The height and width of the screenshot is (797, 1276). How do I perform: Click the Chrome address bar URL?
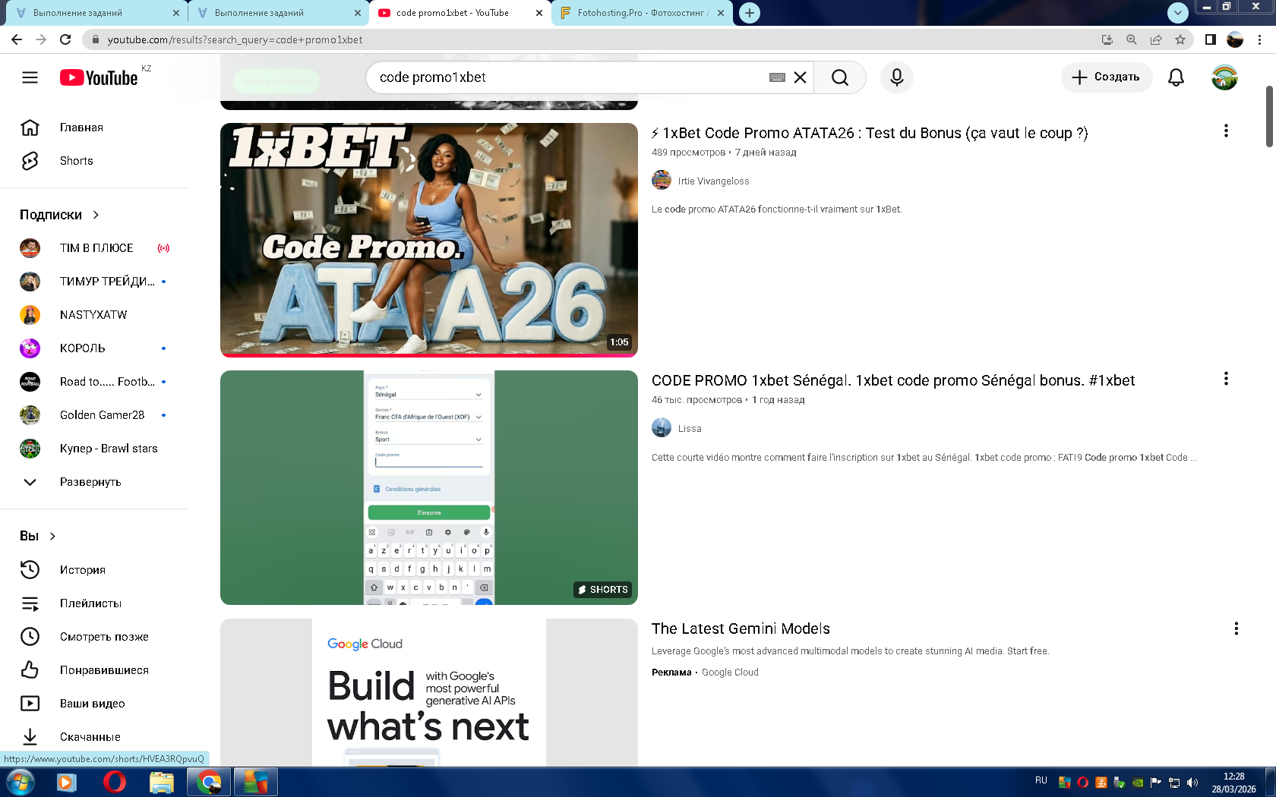click(235, 39)
